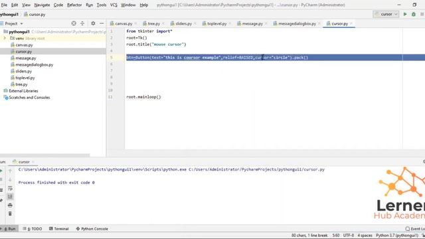Expand the venv library root folder
Viewport: 425px width, 239px height.
pyautogui.click(x=5, y=39)
